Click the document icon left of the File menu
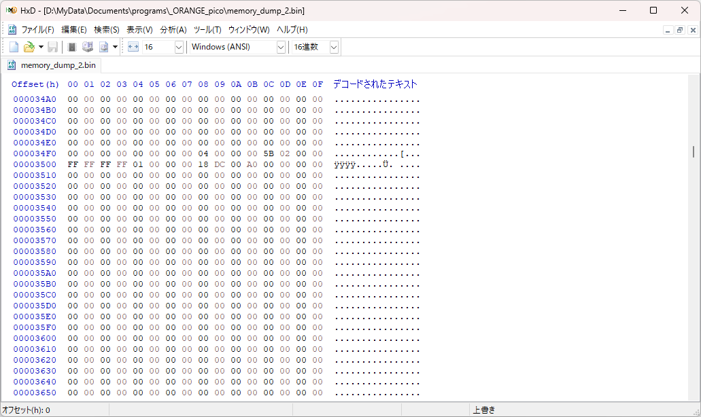This screenshot has height=417, width=701. point(12,30)
